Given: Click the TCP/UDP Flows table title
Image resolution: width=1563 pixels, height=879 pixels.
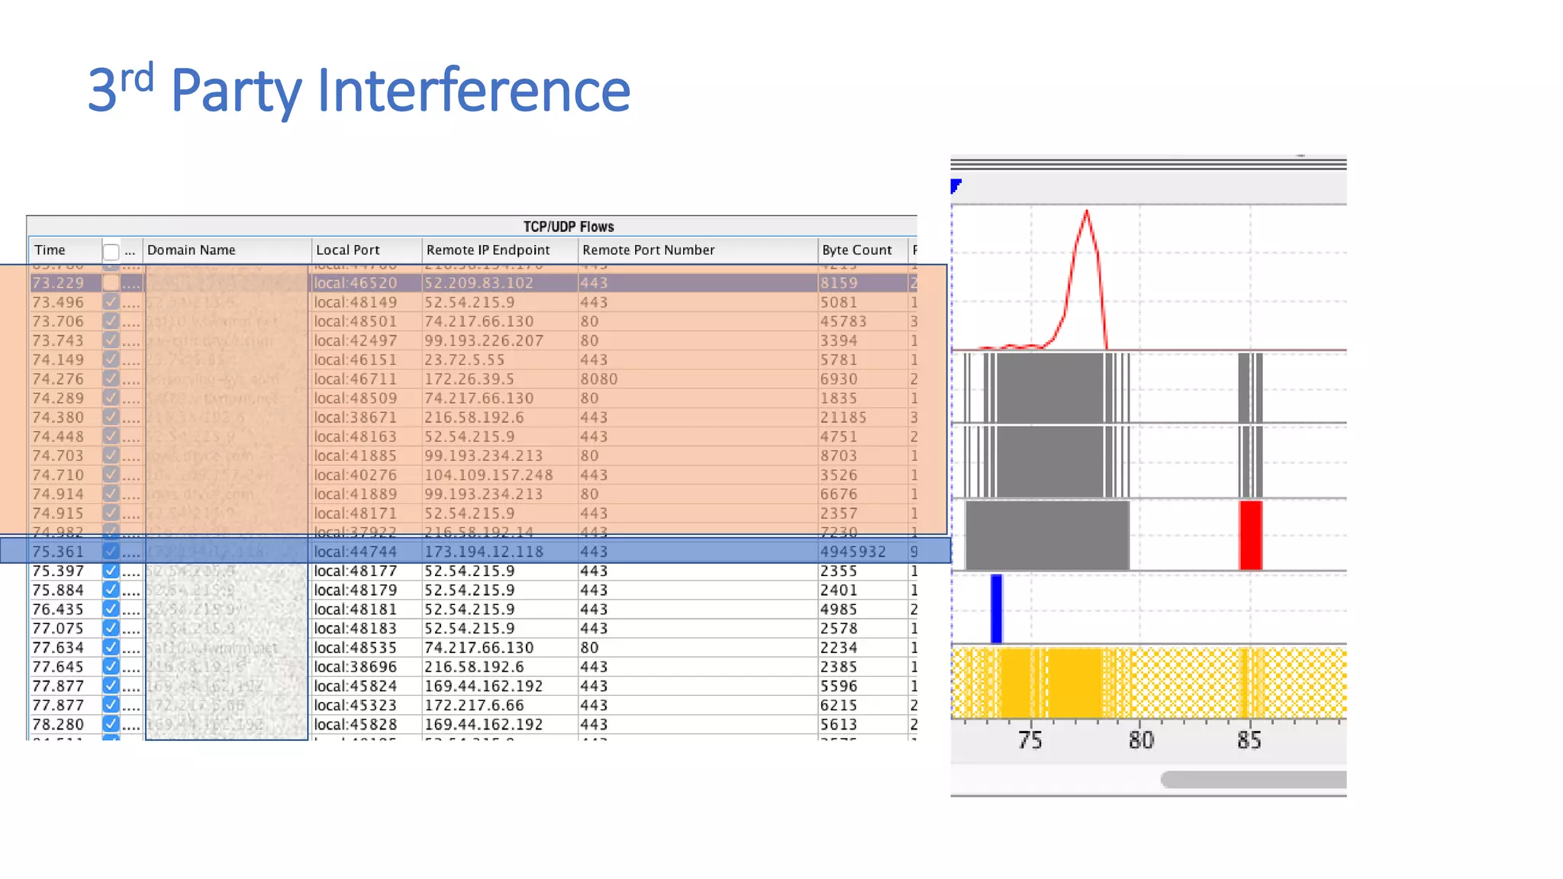Looking at the screenshot, I should [x=569, y=227].
